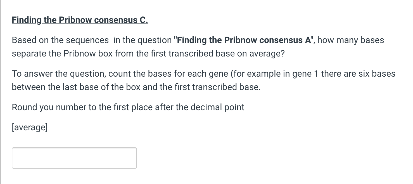Select the underlined heading Finding the Pribnow consensus C
This screenshot has height=184, width=413.
(80, 20)
